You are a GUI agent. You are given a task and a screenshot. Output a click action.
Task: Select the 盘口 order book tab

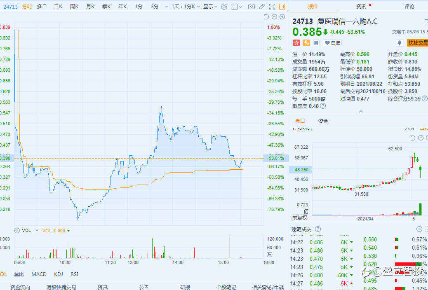(x=300, y=121)
